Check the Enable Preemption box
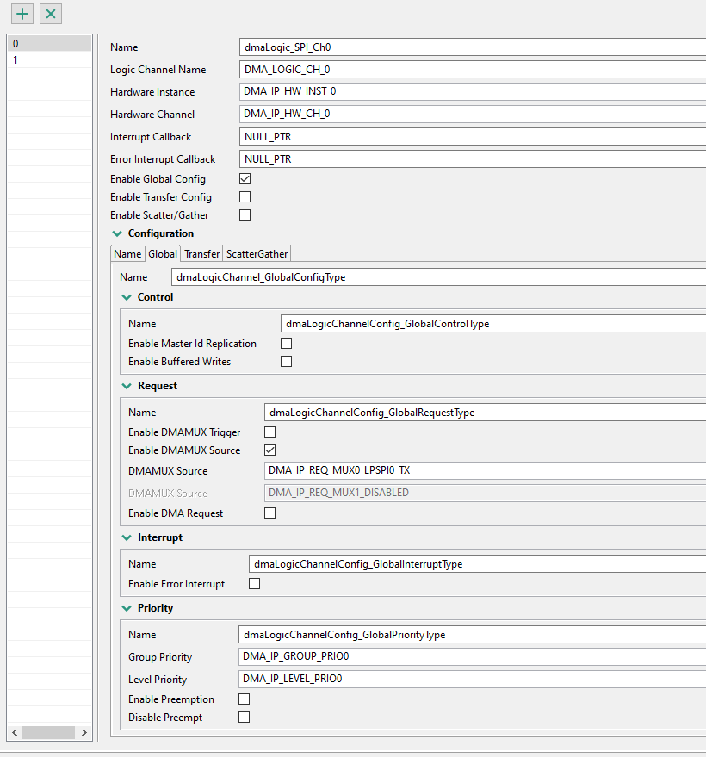Viewport: 706px width, 758px height. [244, 699]
